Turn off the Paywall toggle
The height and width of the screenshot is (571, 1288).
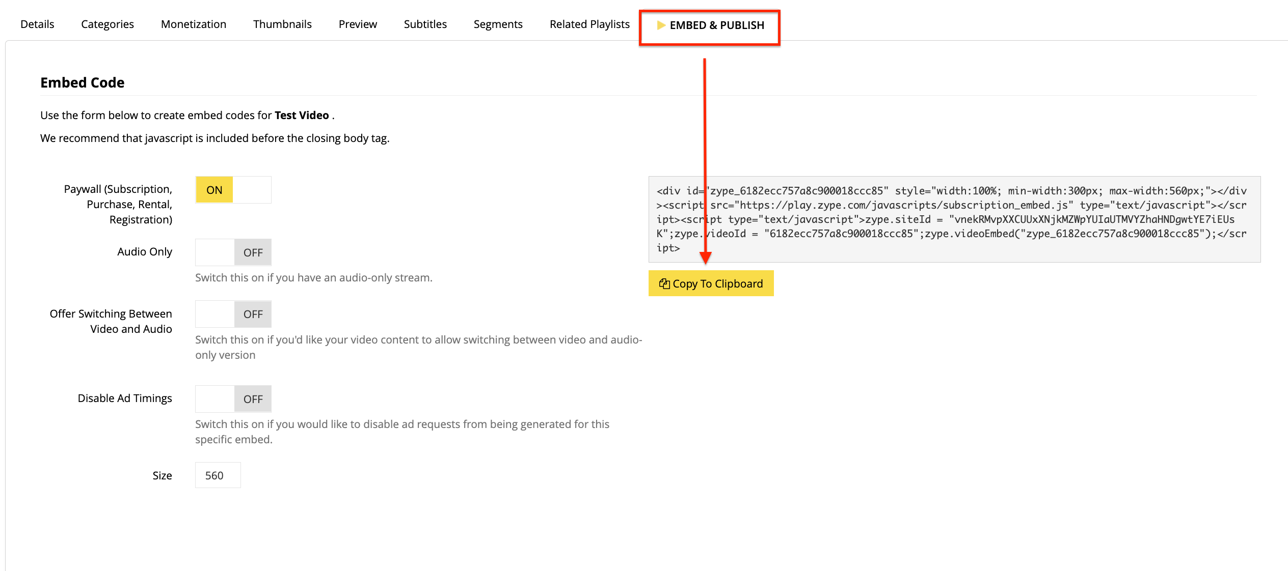click(x=233, y=190)
